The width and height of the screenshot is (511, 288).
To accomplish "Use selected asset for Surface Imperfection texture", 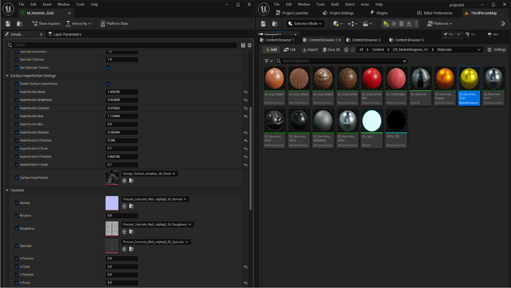I will click(124, 181).
